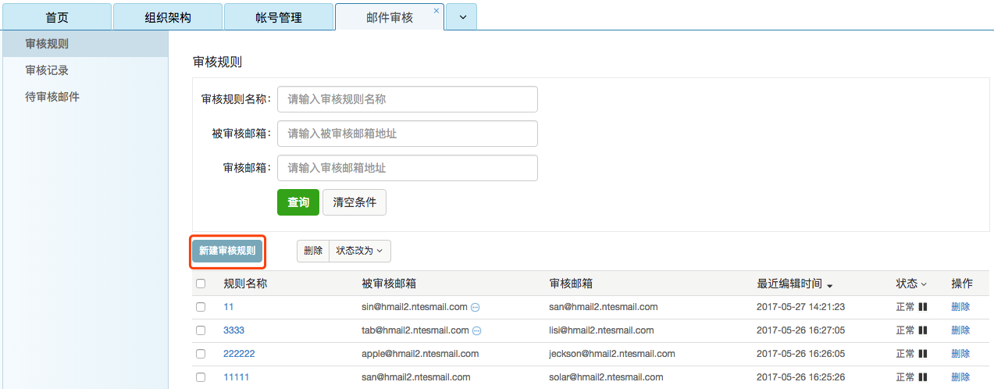Close the 邮件审核 tab with its x
The width and height of the screenshot is (994, 389).
tap(436, 11)
